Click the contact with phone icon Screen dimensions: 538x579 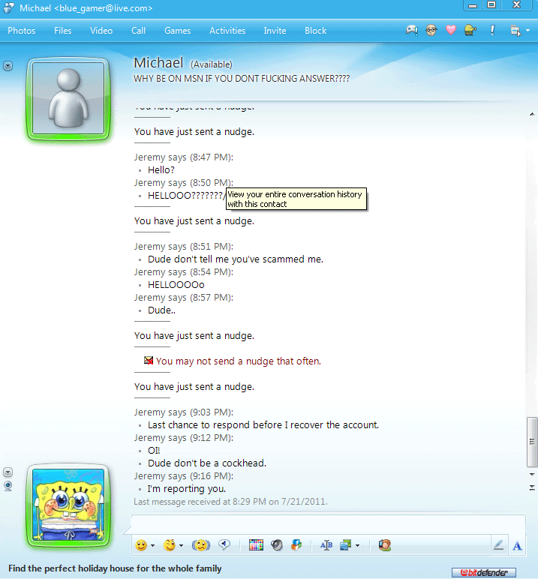[385, 545]
